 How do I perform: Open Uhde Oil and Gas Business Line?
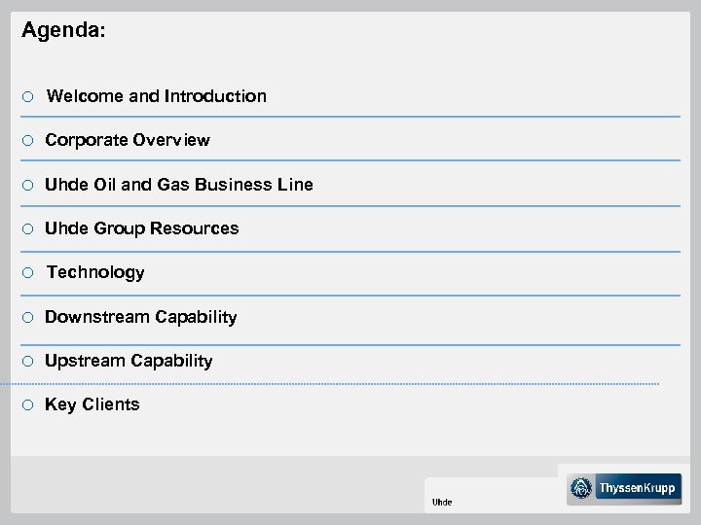tap(179, 184)
